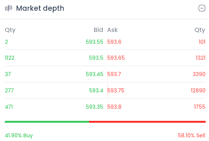Click the red sell portion of bar
This screenshot has height=141, width=209.
[147, 122]
